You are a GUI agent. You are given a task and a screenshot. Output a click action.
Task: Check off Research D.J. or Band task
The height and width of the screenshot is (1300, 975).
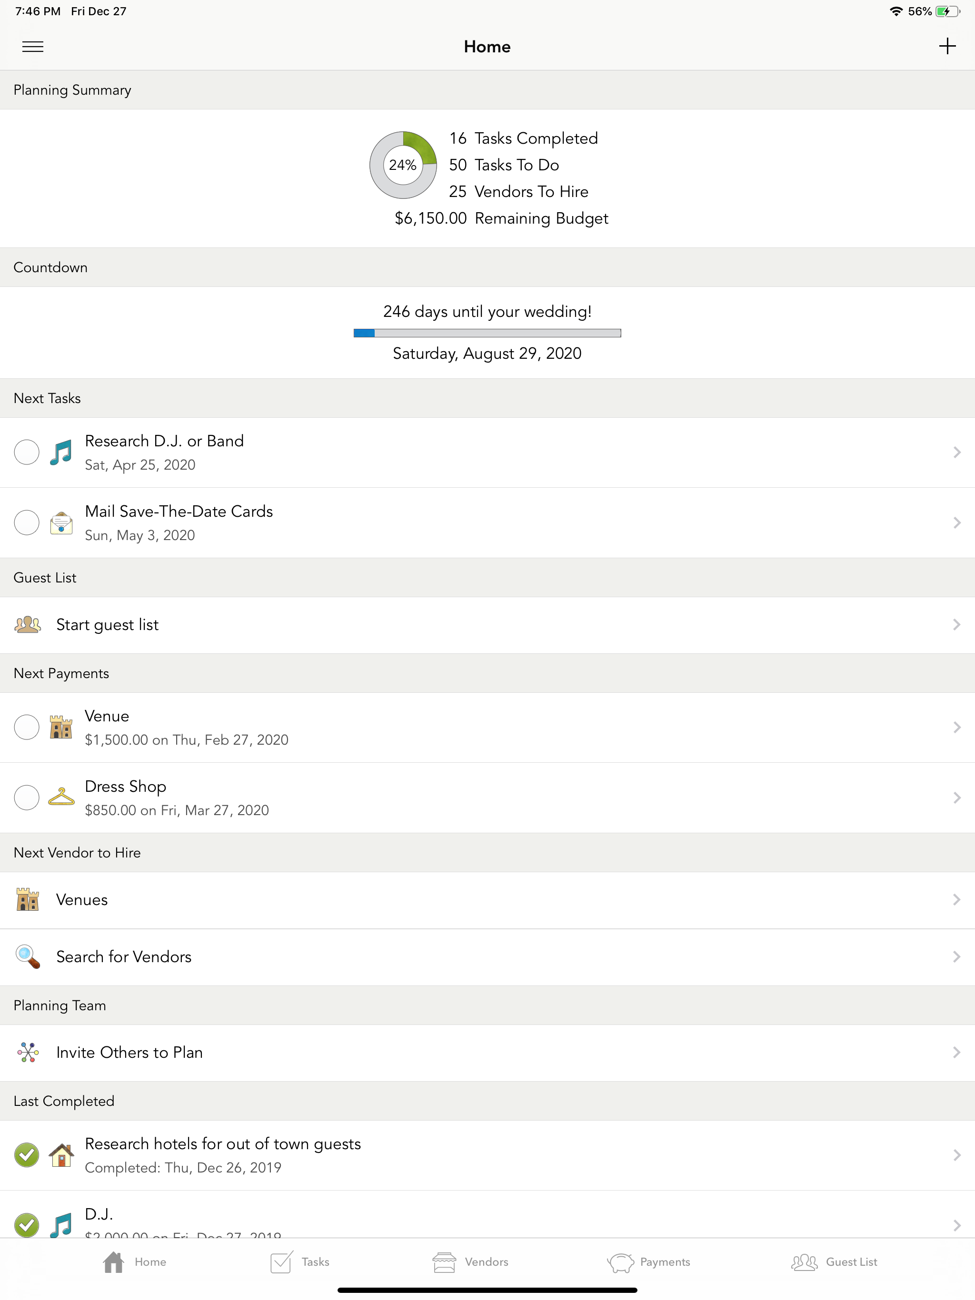click(27, 452)
